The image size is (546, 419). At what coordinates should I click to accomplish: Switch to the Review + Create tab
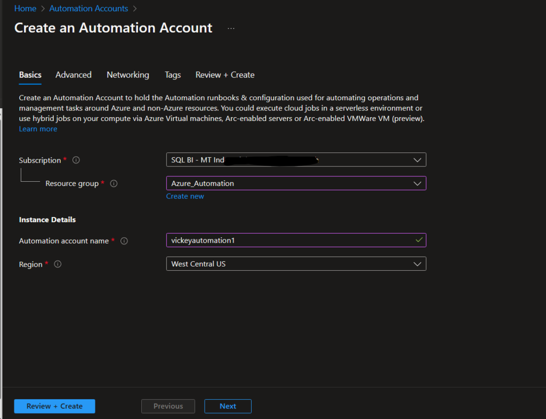click(x=225, y=75)
